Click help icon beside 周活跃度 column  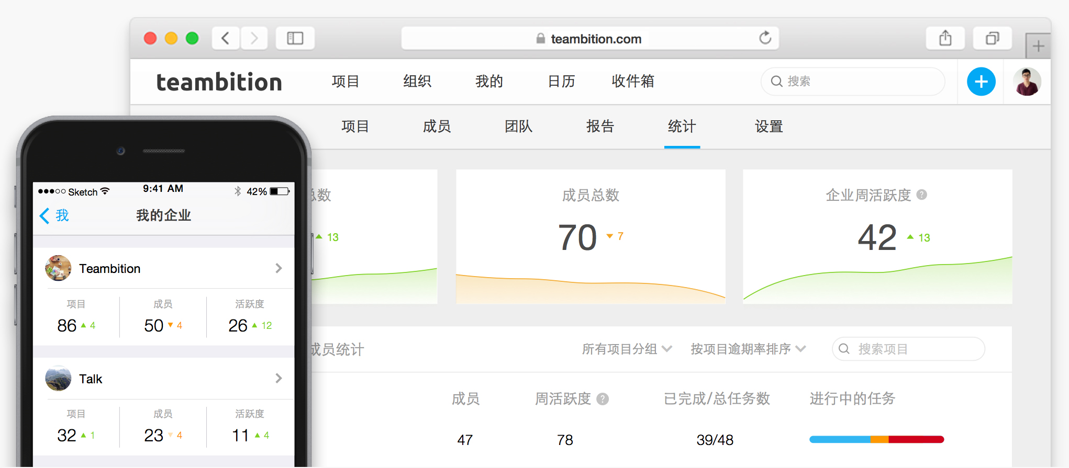point(603,399)
